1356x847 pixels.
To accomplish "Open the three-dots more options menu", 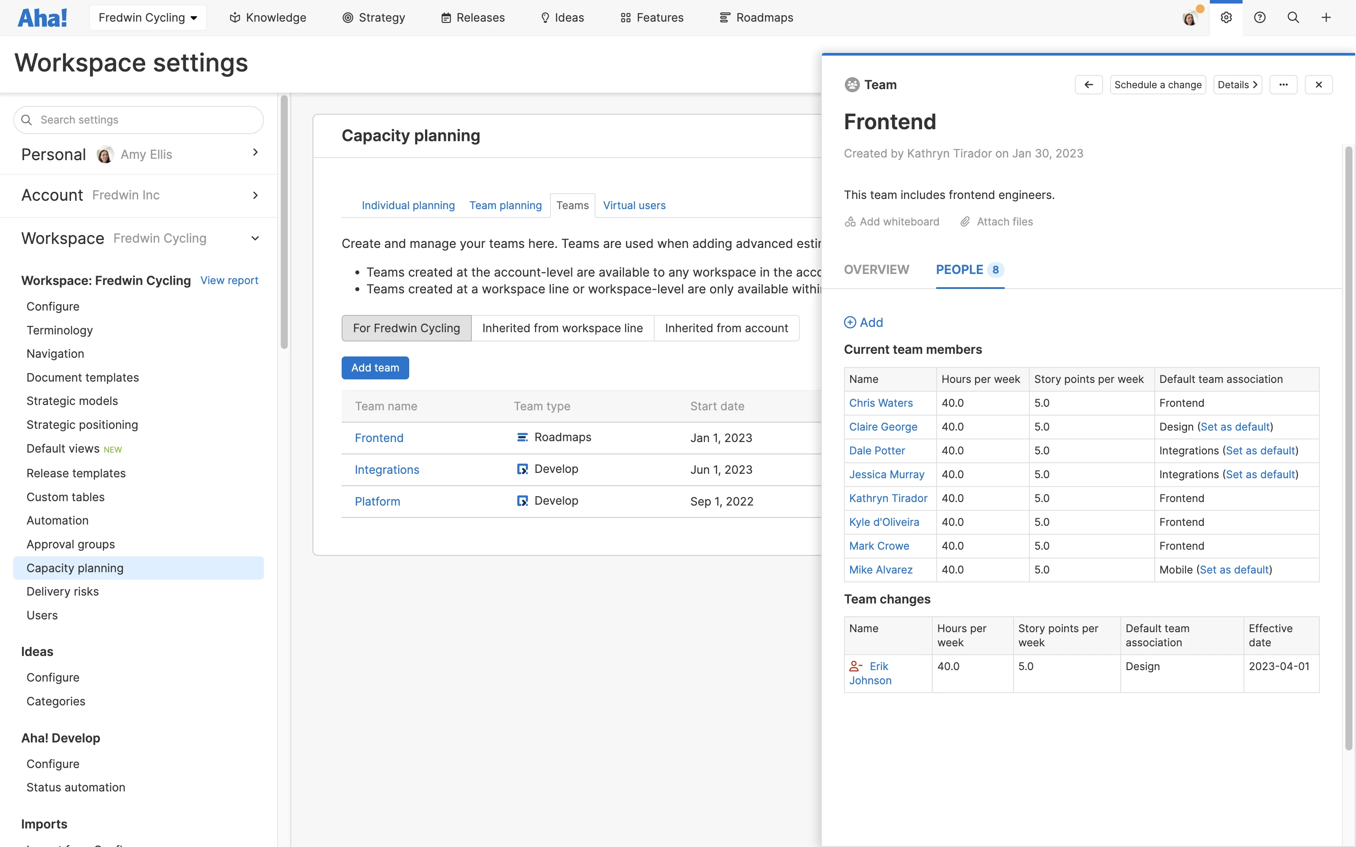I will pyautogui.click(x=1283, y=85).
